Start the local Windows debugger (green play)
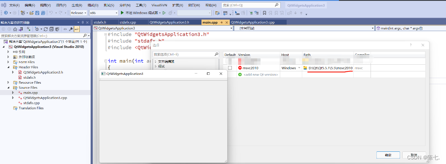 (122, 13)
